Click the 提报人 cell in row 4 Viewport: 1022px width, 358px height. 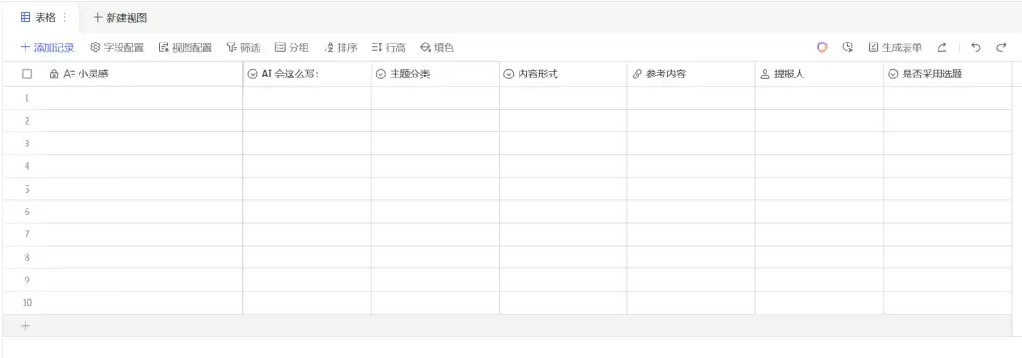click(819, 166)
